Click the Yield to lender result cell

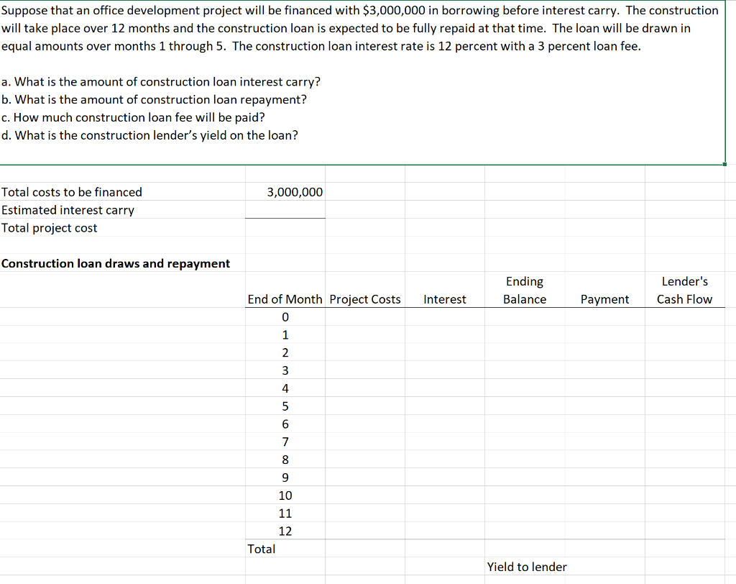(604, 567)
